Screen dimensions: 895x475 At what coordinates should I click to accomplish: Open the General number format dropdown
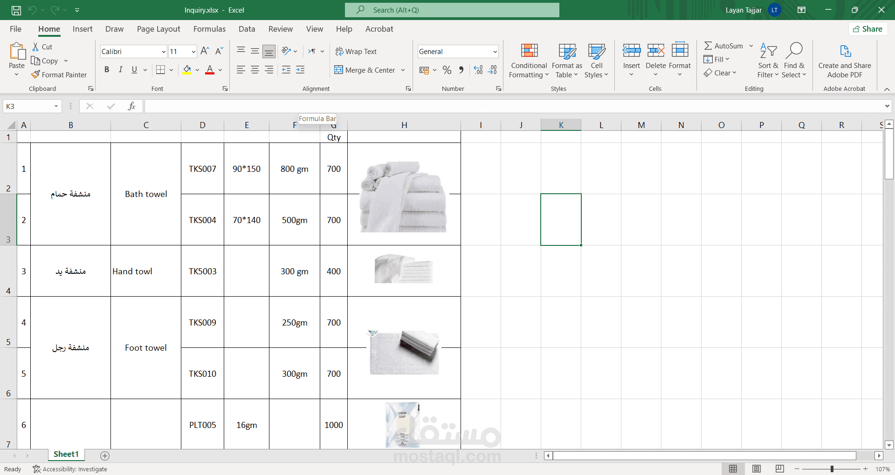[495, 52]
